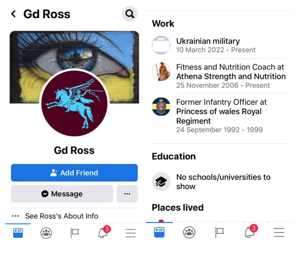Send a message via Message button
This screenshot has height=254, width=297.
pos(62,193)
